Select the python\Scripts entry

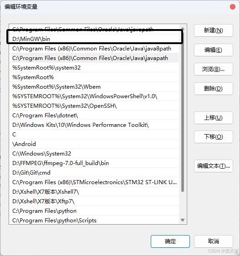[x=94, y=220]
